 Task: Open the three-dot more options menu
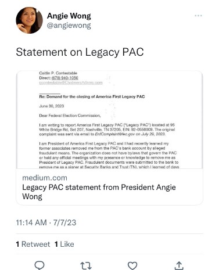coord(198,16)
